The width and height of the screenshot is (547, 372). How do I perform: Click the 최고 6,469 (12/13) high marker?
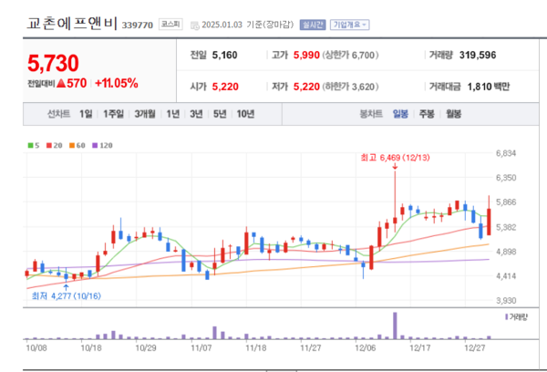point(395,158)
